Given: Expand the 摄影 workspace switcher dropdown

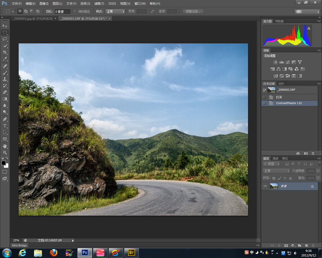Looking at the screenshot, I should coord(307,11).
